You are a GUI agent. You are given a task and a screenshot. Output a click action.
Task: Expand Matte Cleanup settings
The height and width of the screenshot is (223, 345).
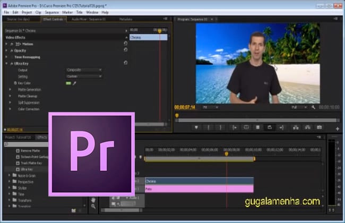tap(10, 96)
